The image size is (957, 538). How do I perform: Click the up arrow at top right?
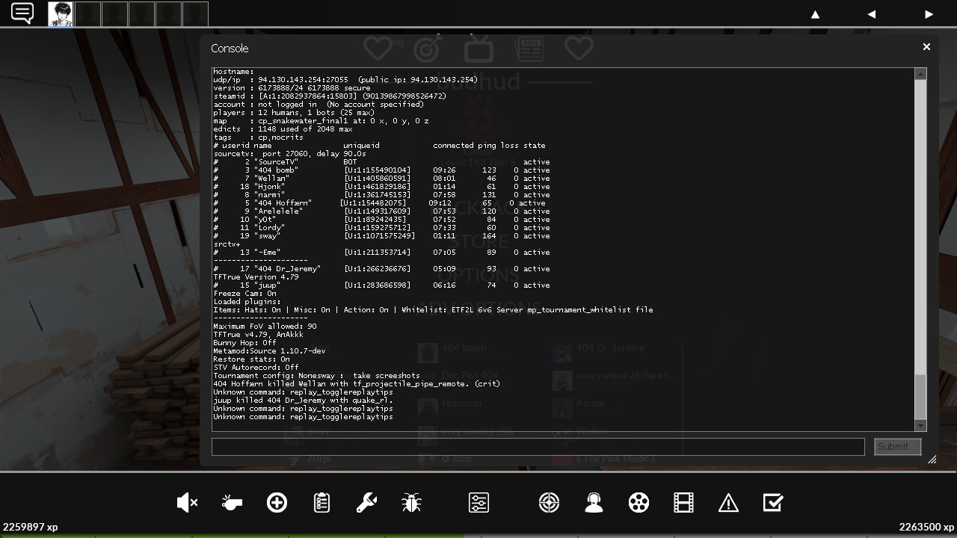click(815, 14)
